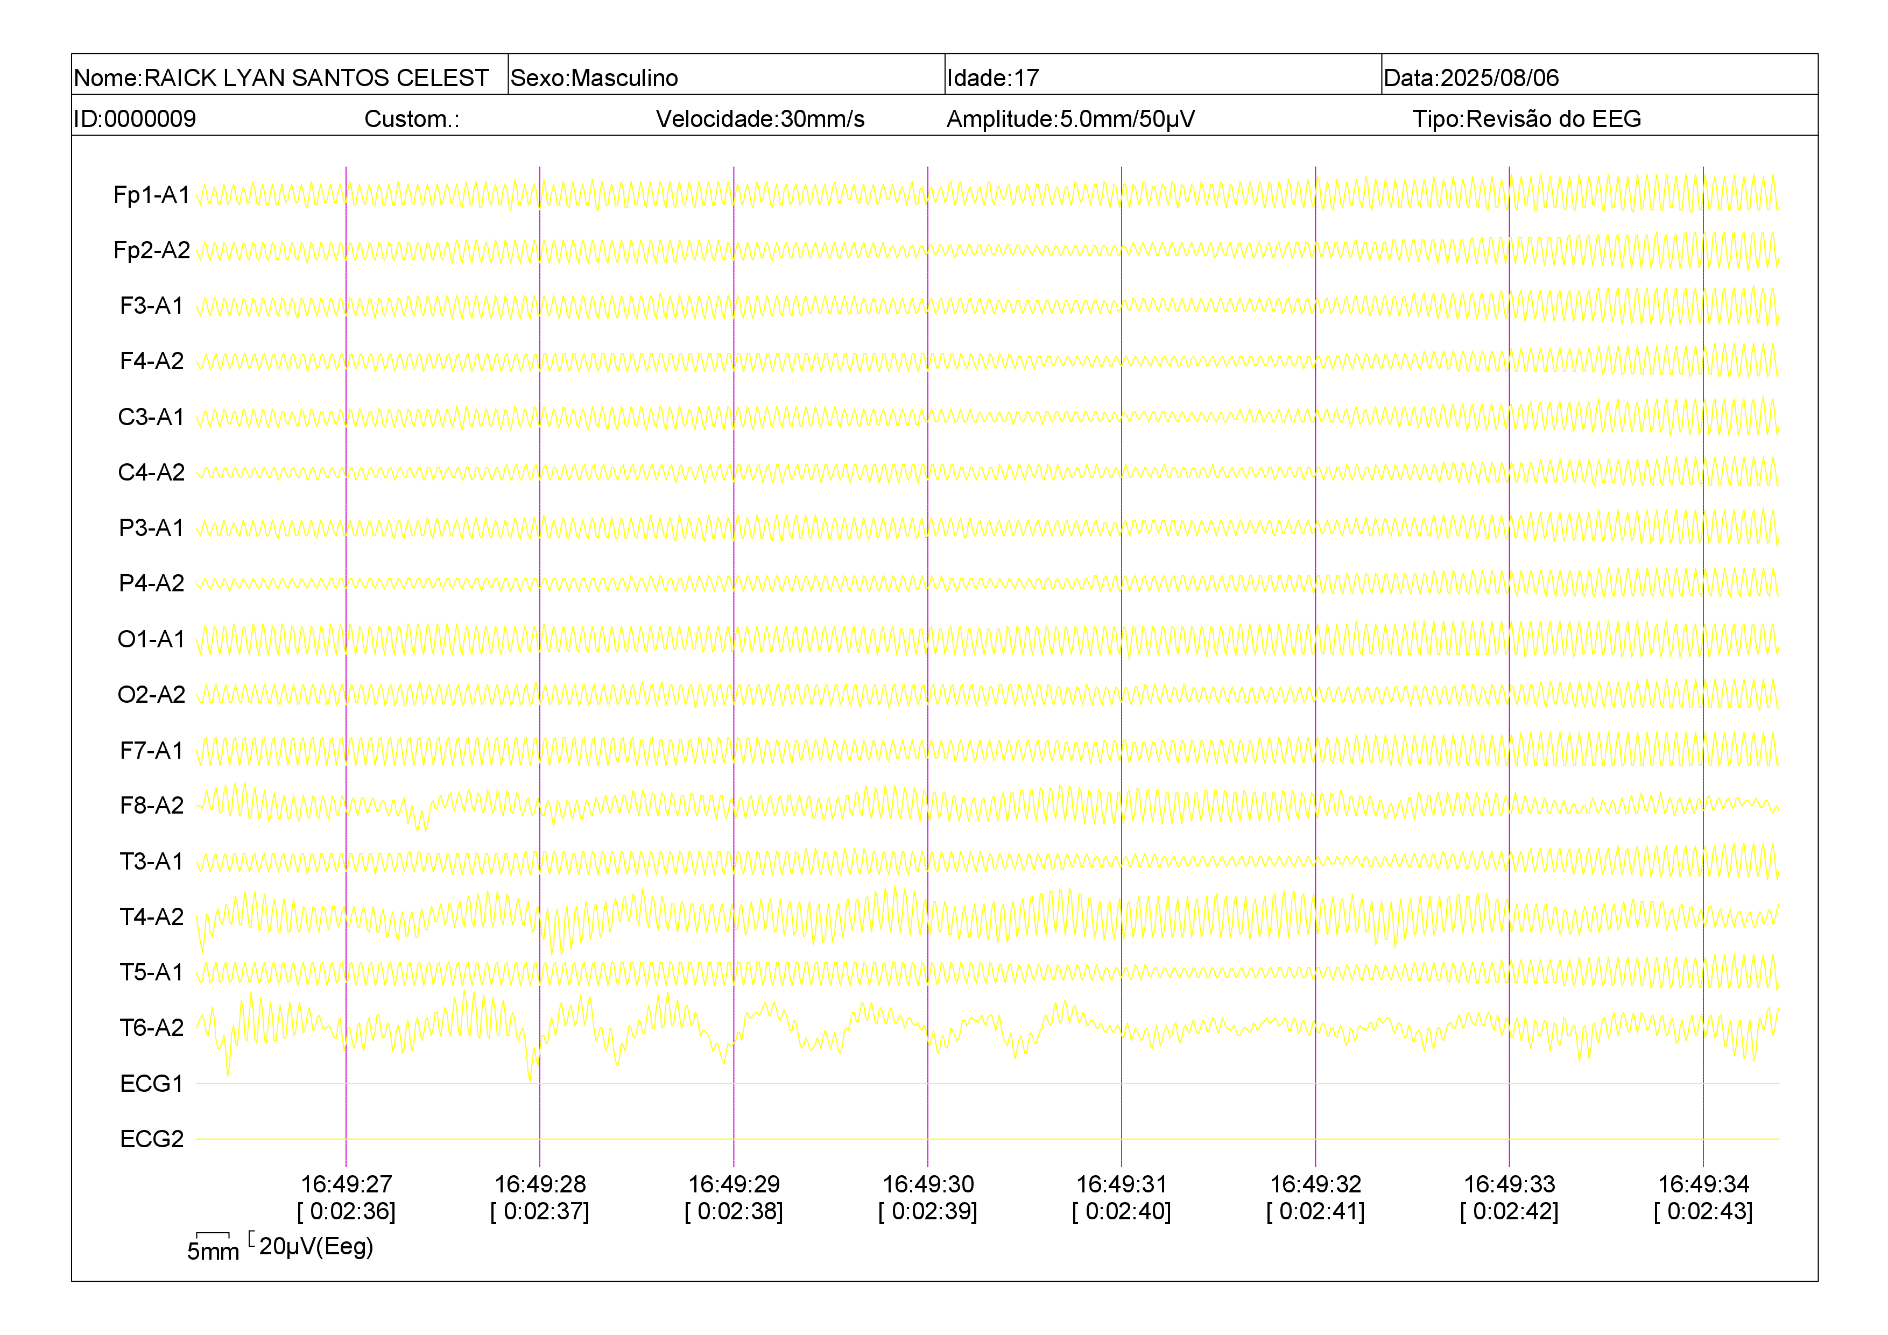Select the F7-A1 channel label
Viewport: 1888px width, 1335px height.
151,750
